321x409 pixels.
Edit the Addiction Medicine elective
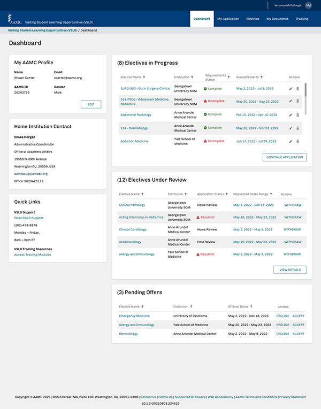[291, 141]
